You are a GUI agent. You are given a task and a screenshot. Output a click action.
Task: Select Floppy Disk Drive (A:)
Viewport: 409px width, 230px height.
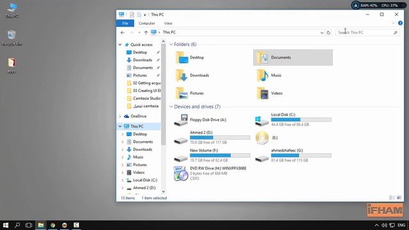click(200, 120)
